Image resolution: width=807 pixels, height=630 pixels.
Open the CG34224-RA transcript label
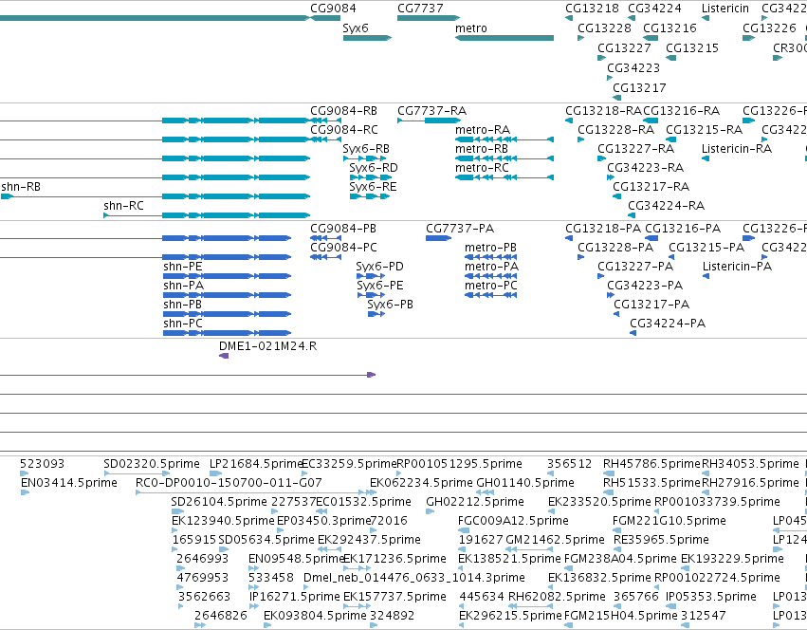(667, 206)
